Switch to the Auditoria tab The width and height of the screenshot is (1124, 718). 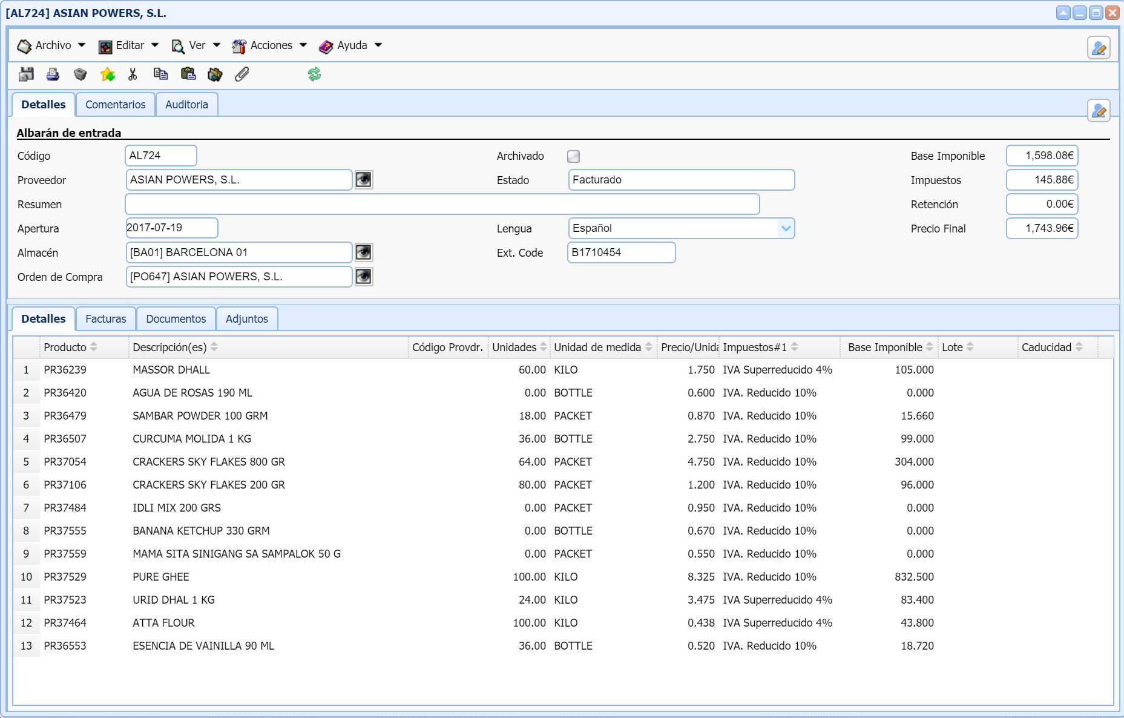tap(186, 104)
